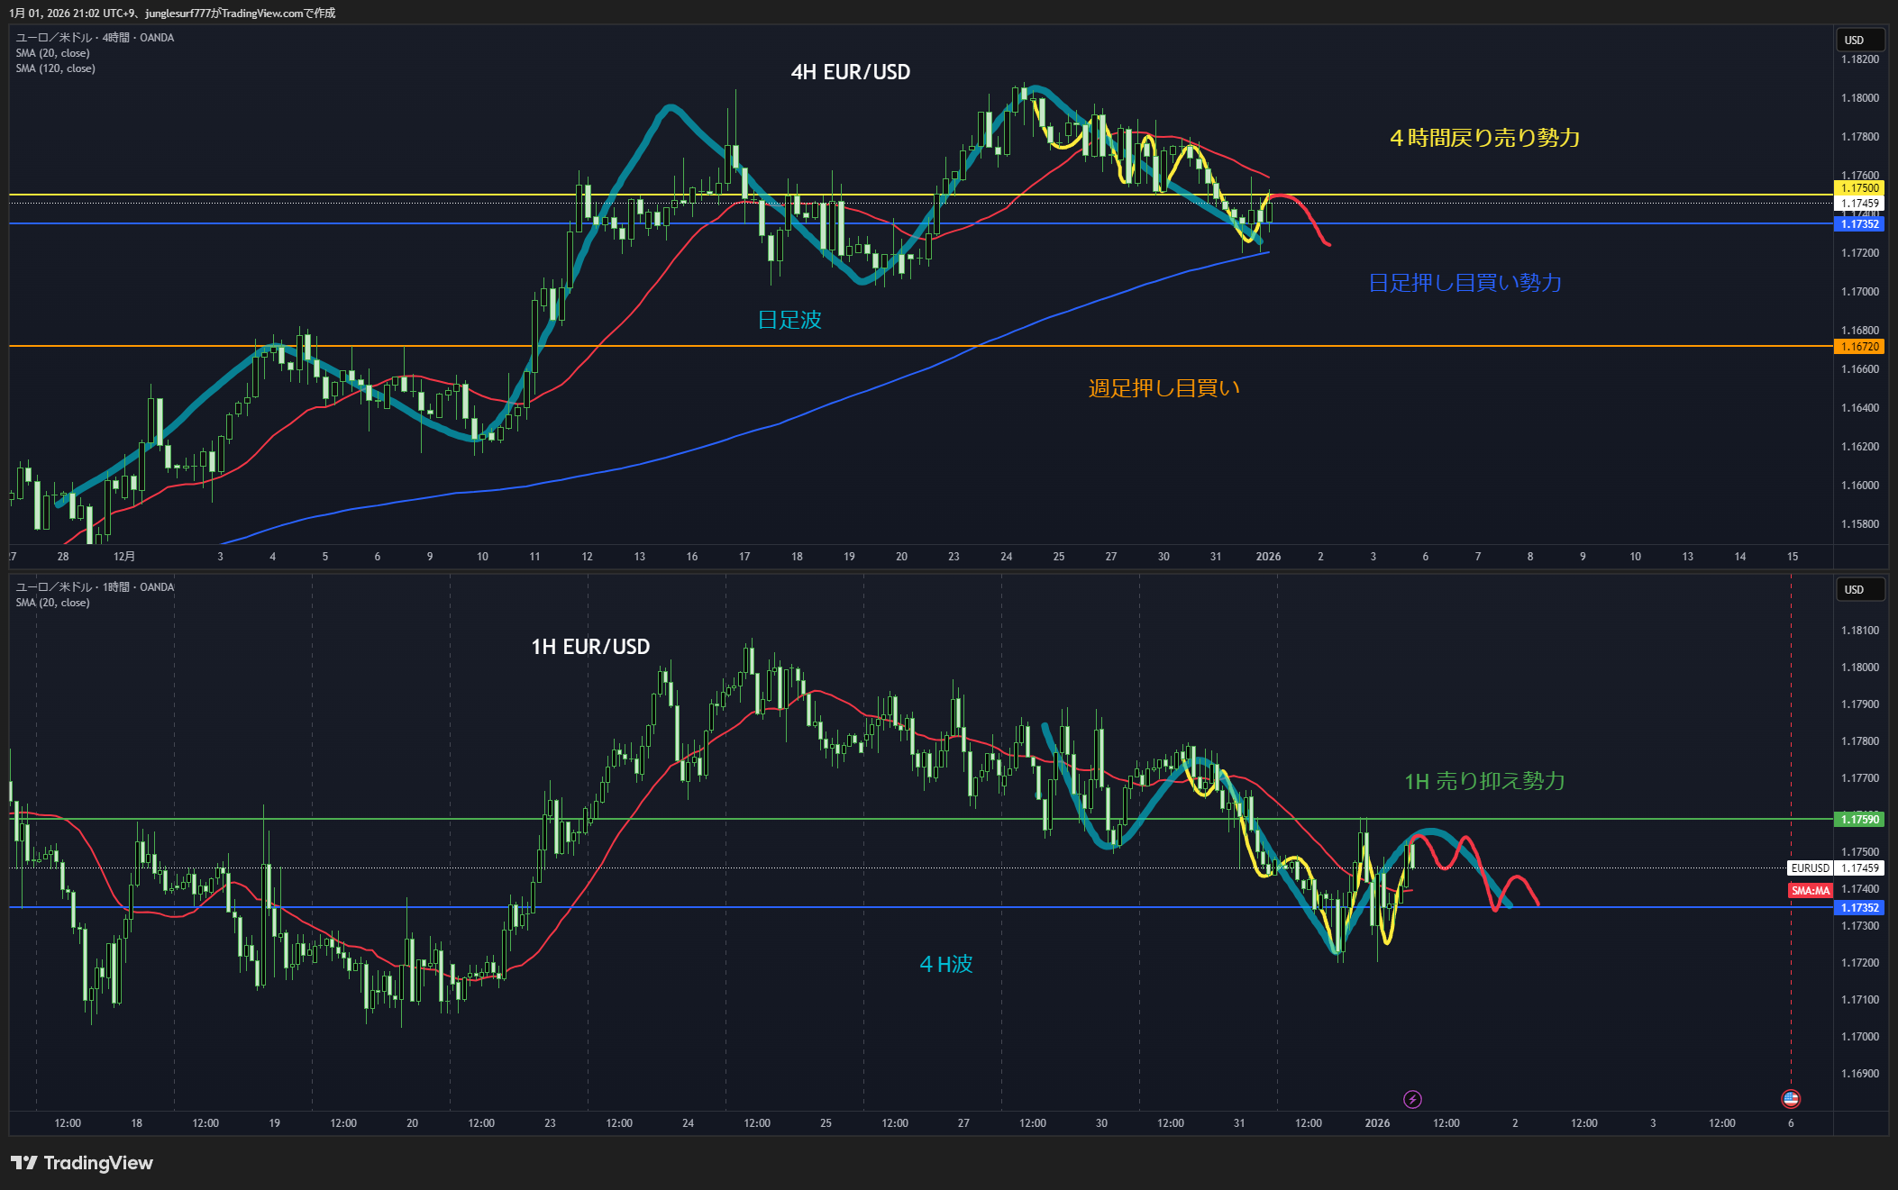Screen dimensions: 1898x1190
Task: Click the 4H symbol title ユーロ/米ドル・4時間
Action: (x=95, y=38)
